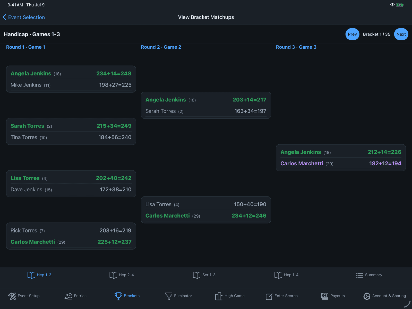Open Summary list icon
This screenshot has width=412, height=309.
[x=359, y=275]
